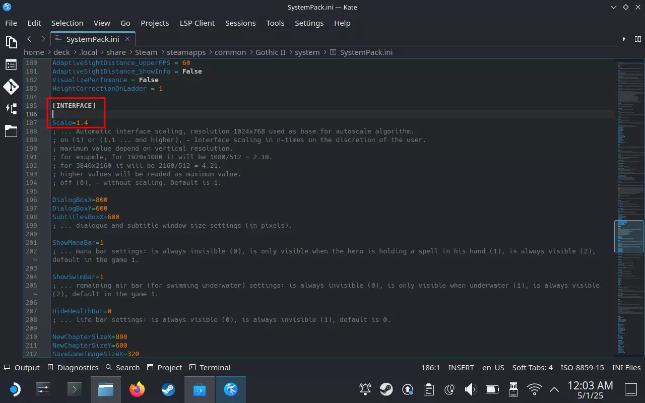Launch Firefox from the taskbar
This screenshot has width=645, height=403.
coord(137,389)
